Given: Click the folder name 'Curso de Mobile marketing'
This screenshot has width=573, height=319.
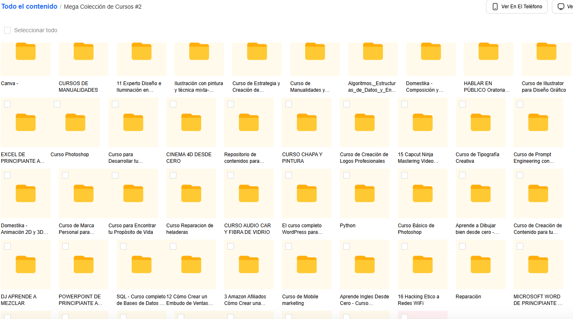Looking at the screenshot, I should pos(300,300).
